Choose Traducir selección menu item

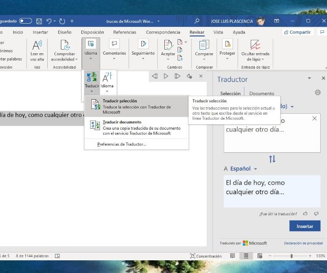(137, 106)
